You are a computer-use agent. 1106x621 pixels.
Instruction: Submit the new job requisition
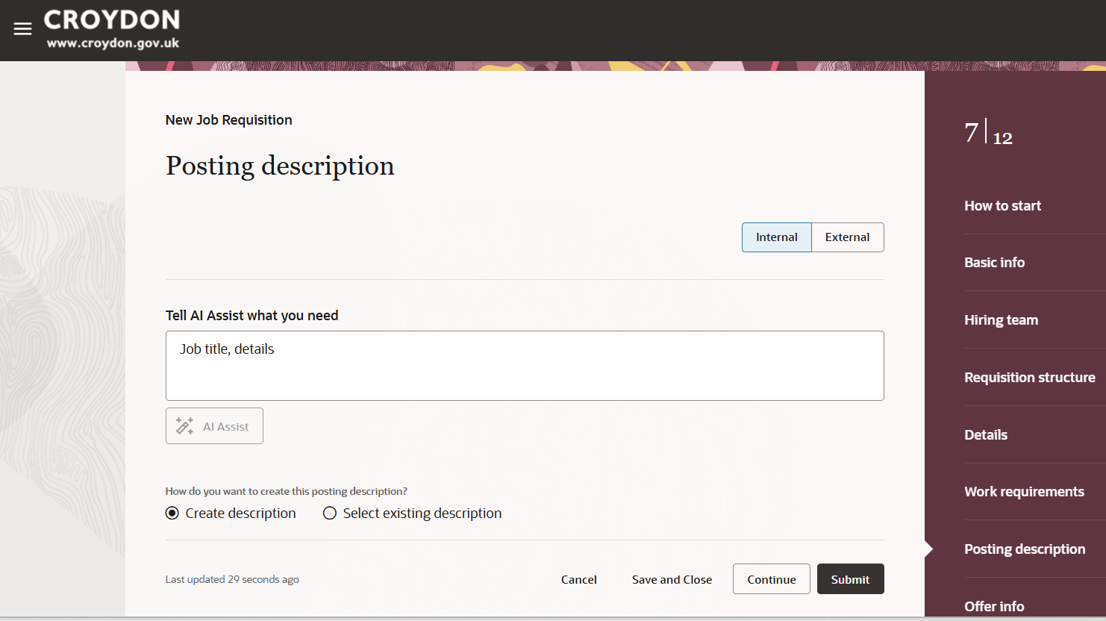(850, 578)
